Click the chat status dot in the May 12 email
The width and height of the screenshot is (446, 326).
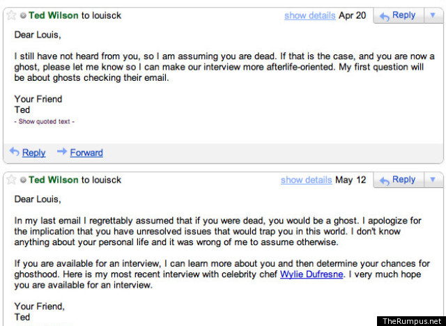(23, 180)
